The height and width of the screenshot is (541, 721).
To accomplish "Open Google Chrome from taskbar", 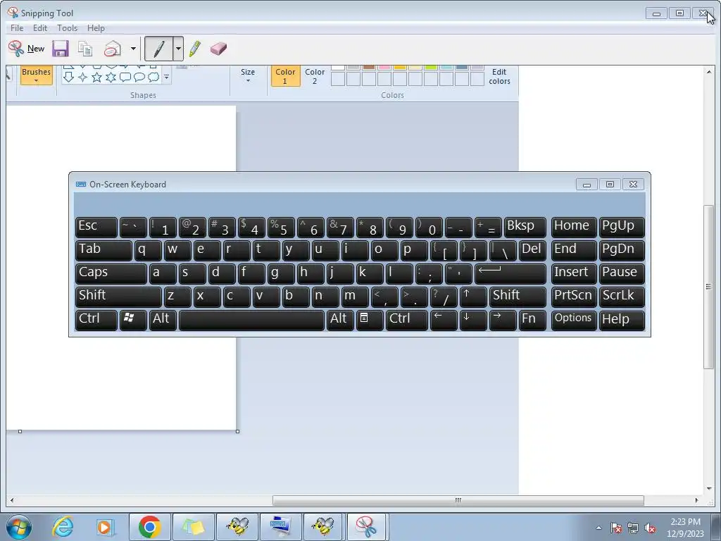I will pyautogui.click(x=149, y=527).
